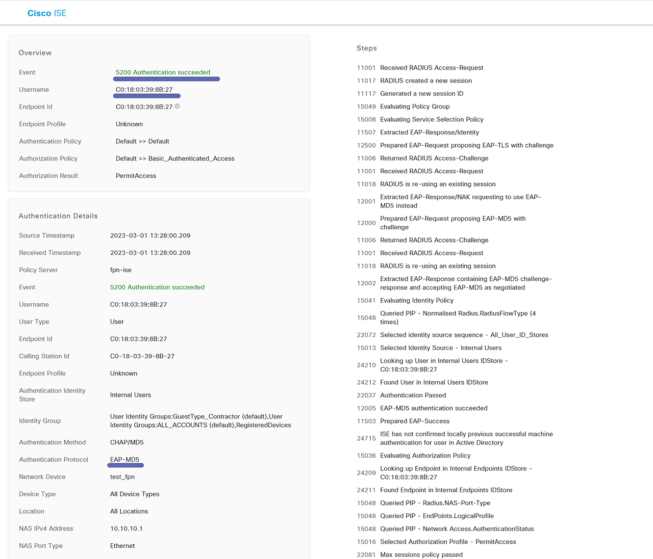The width and height of the screenshot is (653, 559).
Task: Select Network Device value 'test_fpn'
Action: [x=122, y=477]
